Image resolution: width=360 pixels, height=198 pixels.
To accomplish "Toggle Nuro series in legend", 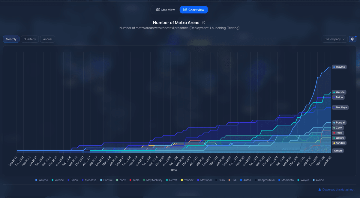I will click(x=220, y=180).
